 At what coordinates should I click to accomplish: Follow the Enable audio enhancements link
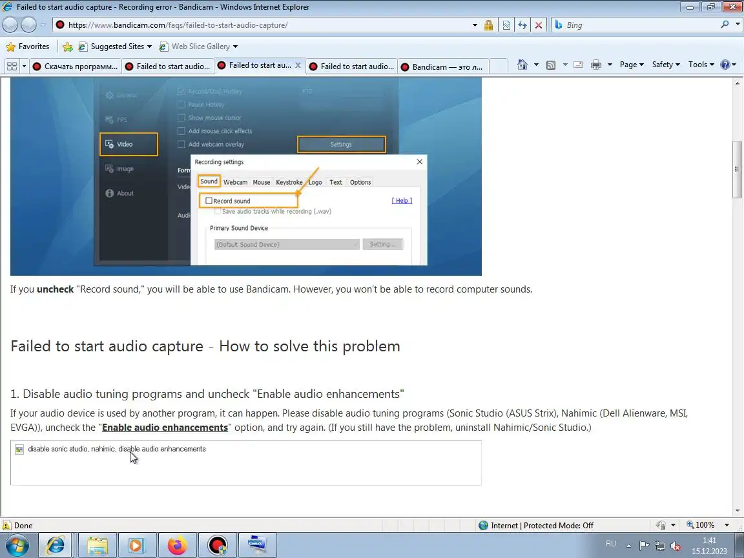tap(165, 428)
